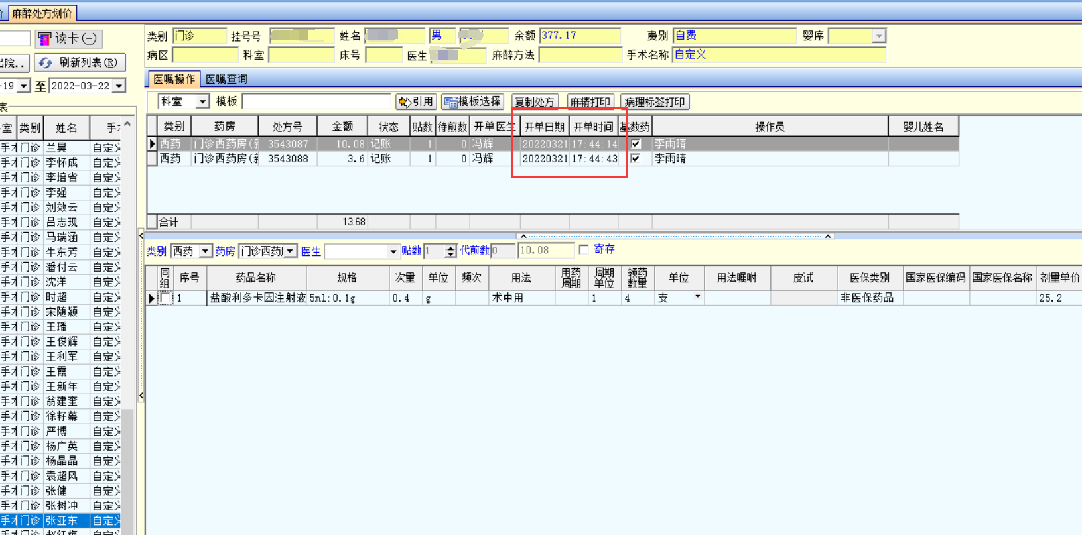Click the patient list scroll-up arrow

coord(127,124)
